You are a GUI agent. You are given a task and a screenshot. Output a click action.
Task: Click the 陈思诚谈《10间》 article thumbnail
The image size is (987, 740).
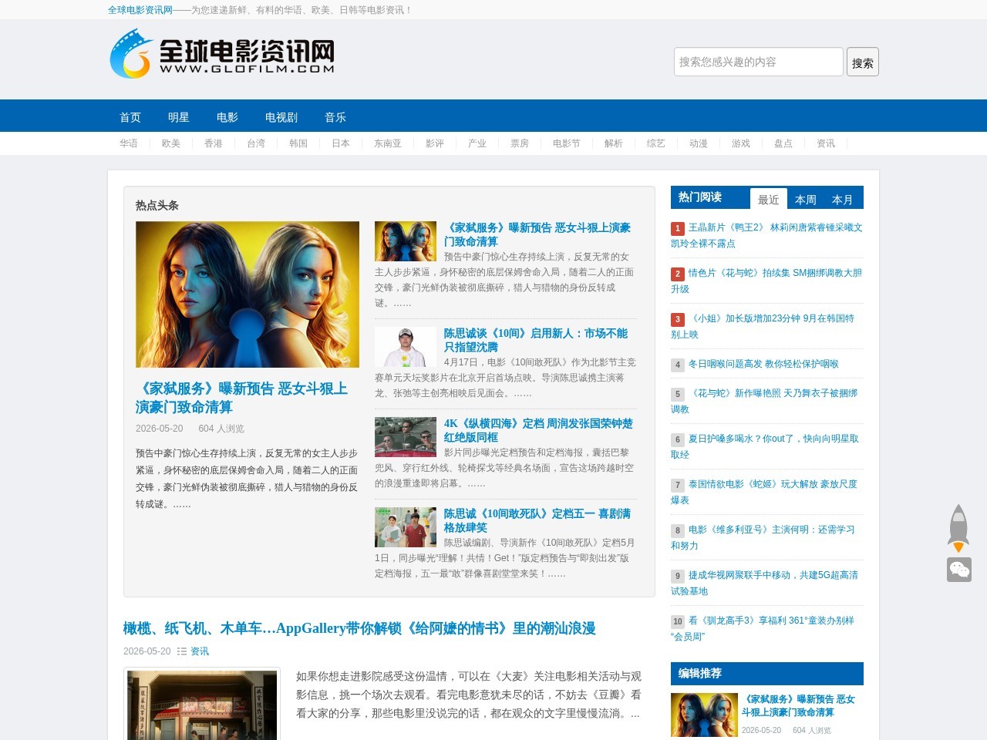(406, 347)
